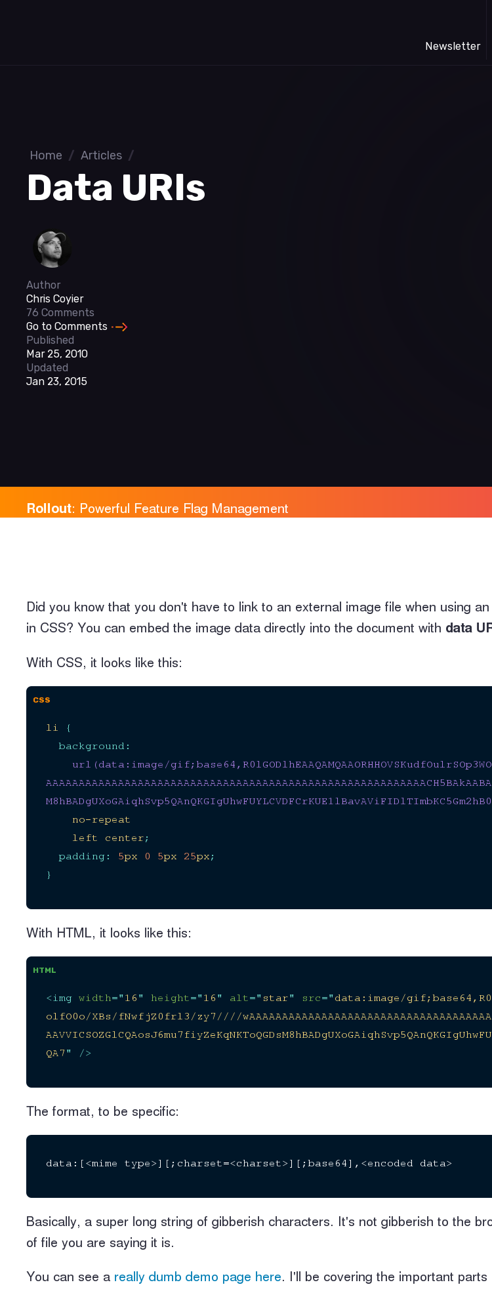
Task: Click inside the HTML img tag code
Action: click(269, 998)
